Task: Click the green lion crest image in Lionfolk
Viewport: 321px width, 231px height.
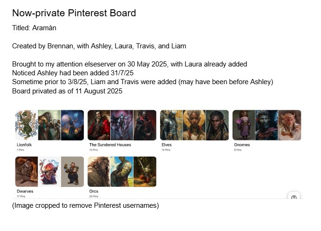Action: 26,125
